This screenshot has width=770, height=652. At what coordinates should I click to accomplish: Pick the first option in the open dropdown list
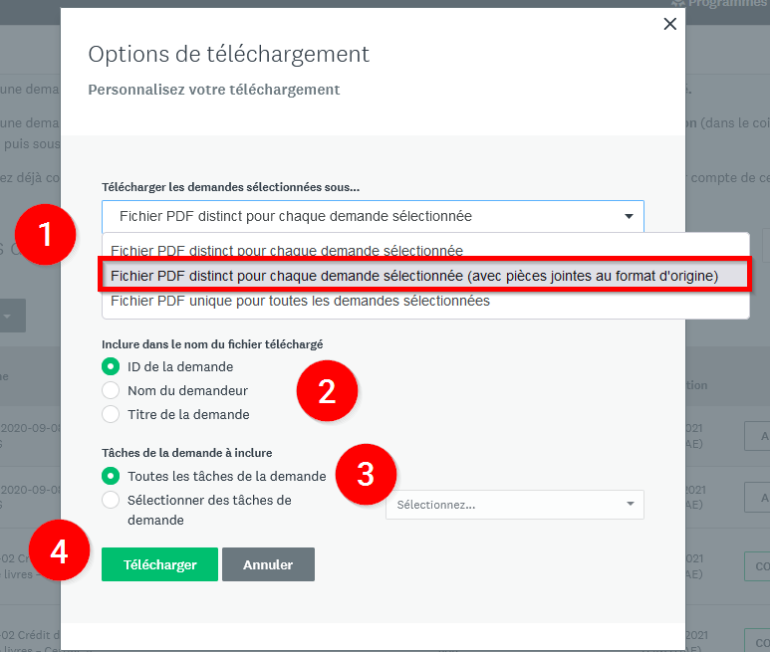click(286, 251)
